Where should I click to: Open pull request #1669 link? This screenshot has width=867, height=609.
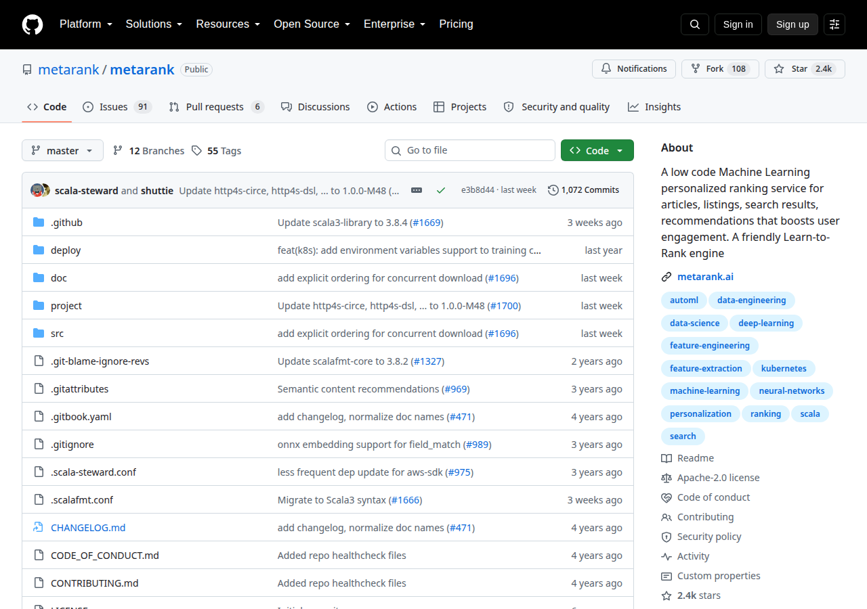coord(427,223)
